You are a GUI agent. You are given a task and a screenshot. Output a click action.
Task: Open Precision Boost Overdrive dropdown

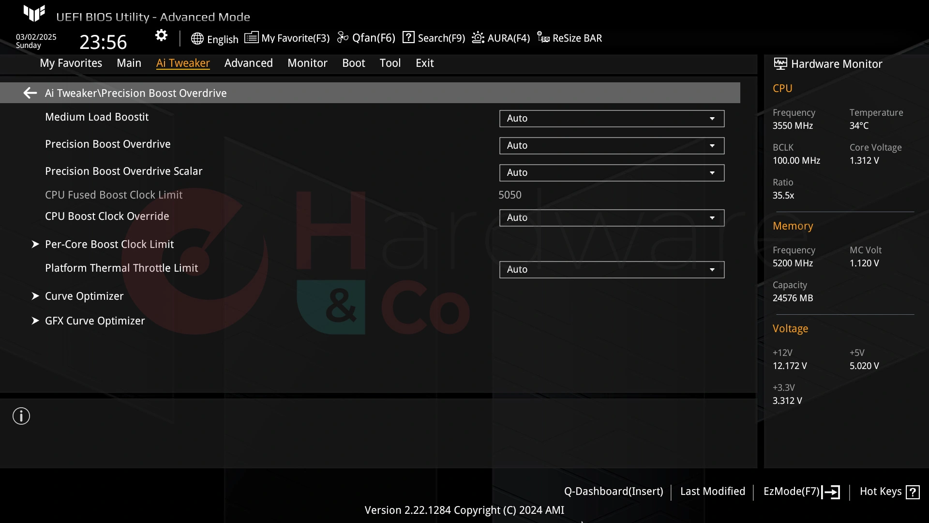(612, 146)
